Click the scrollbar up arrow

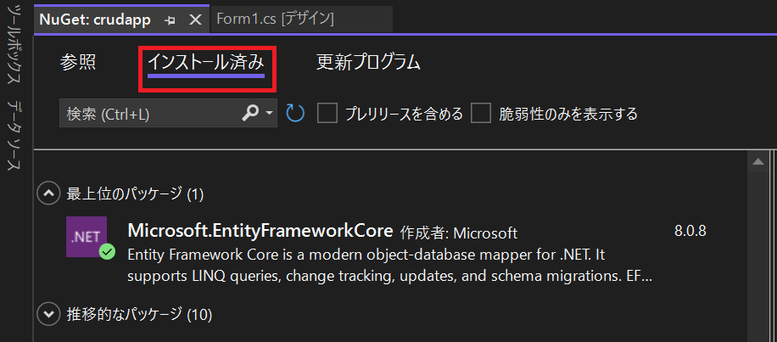tap(757, 161)
